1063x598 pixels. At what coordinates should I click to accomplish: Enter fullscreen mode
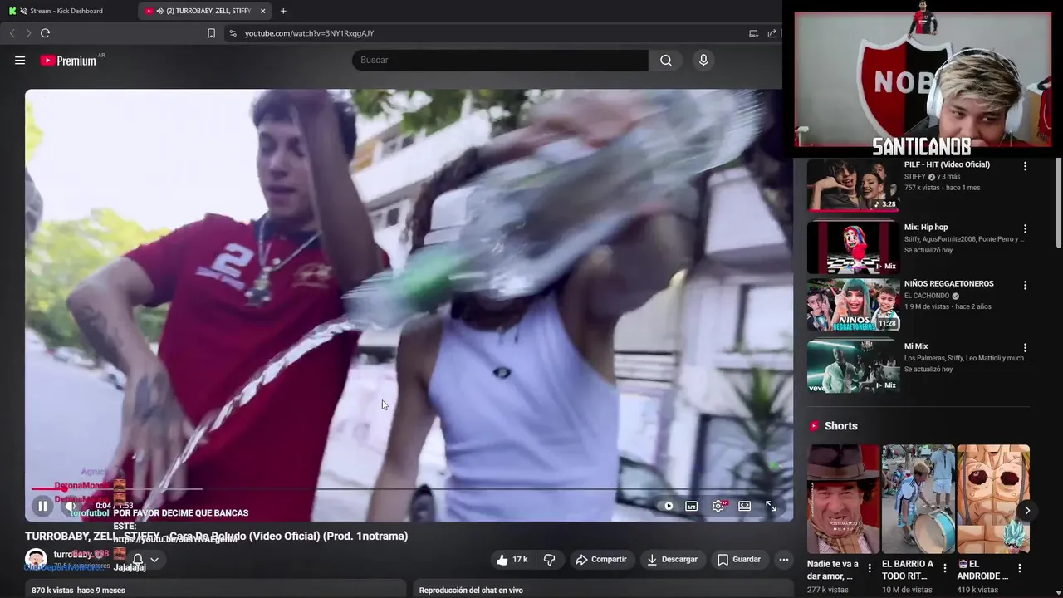[x=771, y=506]
